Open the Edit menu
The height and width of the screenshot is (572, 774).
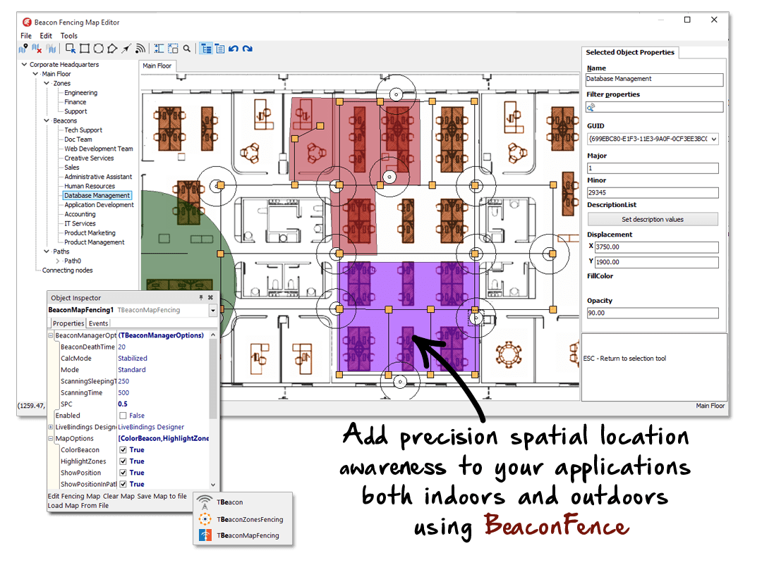point(46,35)
